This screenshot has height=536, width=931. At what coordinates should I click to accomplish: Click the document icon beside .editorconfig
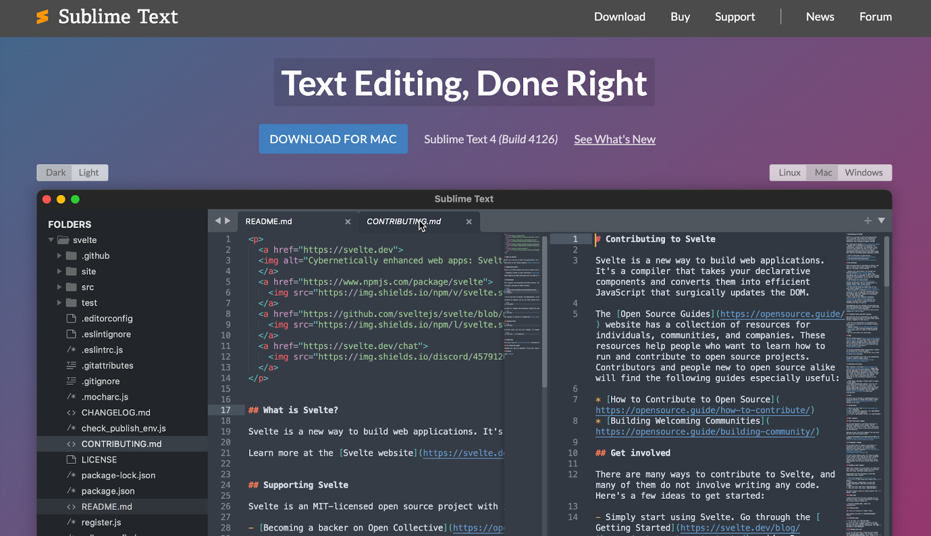pyautogui.click(x=71, y=318)
